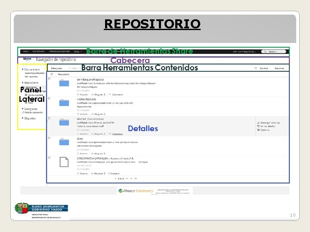Open the adm-berritzegune user menu
Viewport: 310px width, 232px height.
[x=245, y=52]
